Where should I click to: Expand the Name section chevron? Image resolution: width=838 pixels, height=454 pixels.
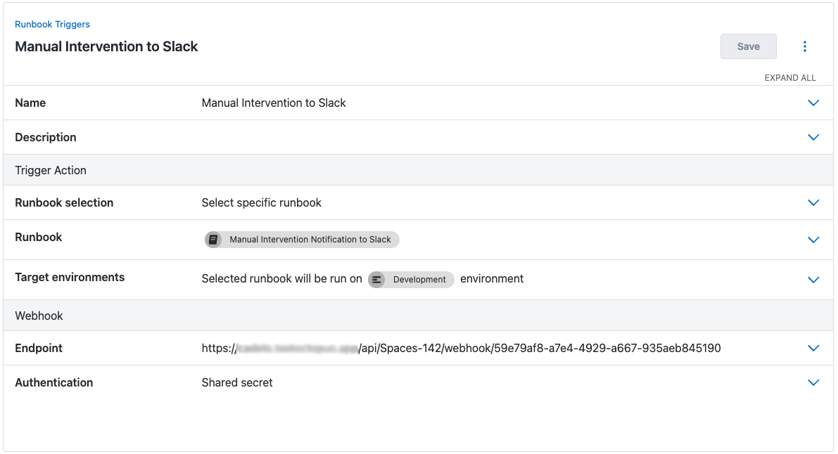coord(813,103)
